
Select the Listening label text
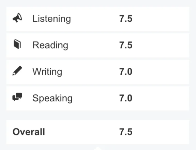click(51, 19)
